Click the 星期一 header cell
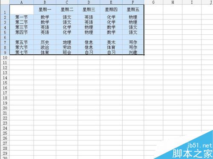Screen dimensions: 213x159 [x=45, y=10]
